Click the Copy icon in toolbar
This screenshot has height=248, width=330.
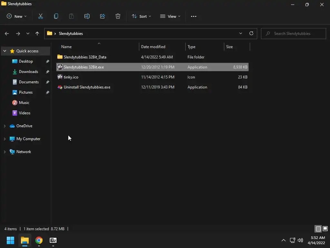click(x=56, y=16)
